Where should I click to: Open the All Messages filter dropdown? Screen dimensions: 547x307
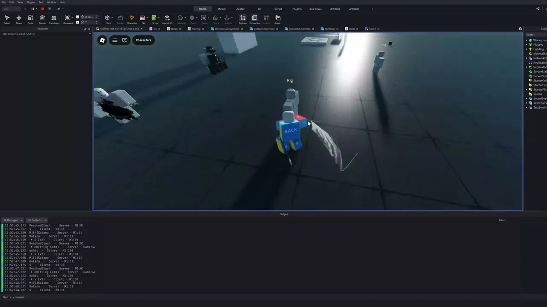(13, 220)
